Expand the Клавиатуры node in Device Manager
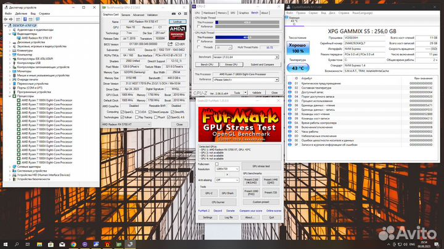Image resolution: width=444 pixels, height=249 pixels. (10, 50)
